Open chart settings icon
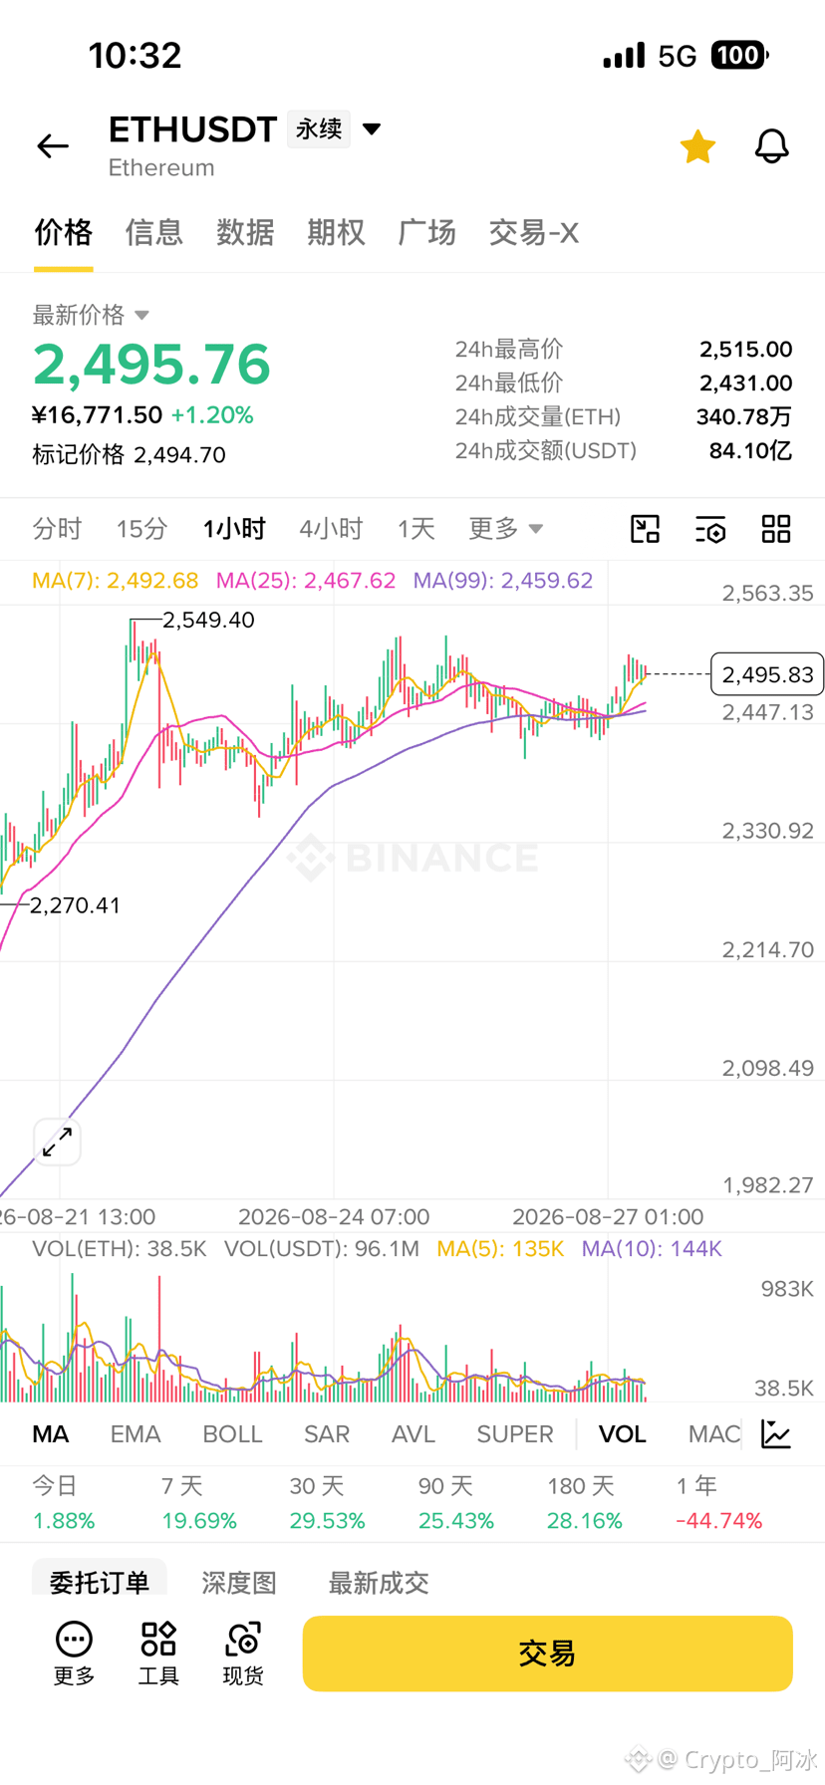 [710, 529]
